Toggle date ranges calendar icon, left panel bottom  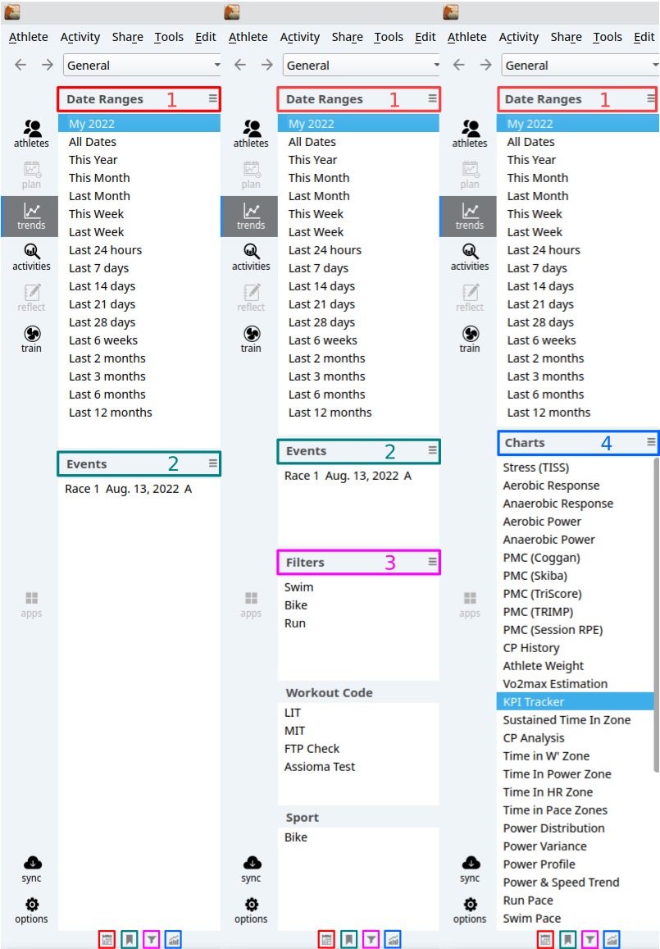[x=107, y=939]
